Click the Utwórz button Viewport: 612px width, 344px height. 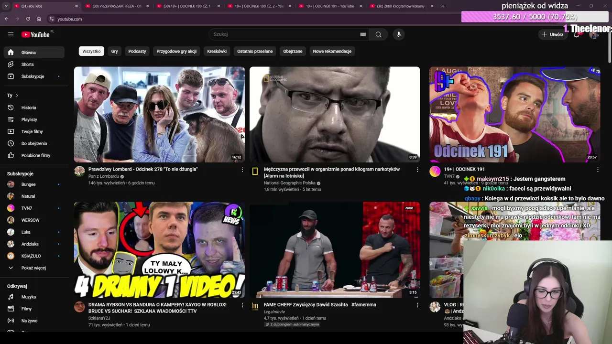(x=552, y=34)
